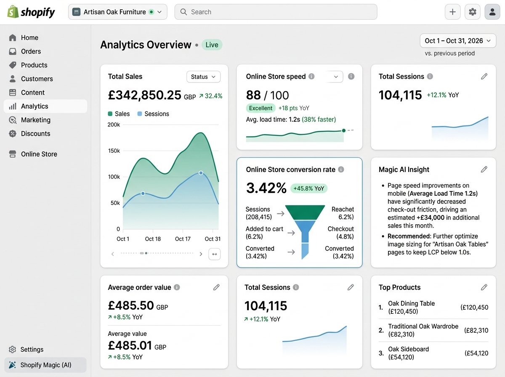Click the Marketing target icon
Image resolution: width=505 pixels, height=377 pixels.
(13, 120)
